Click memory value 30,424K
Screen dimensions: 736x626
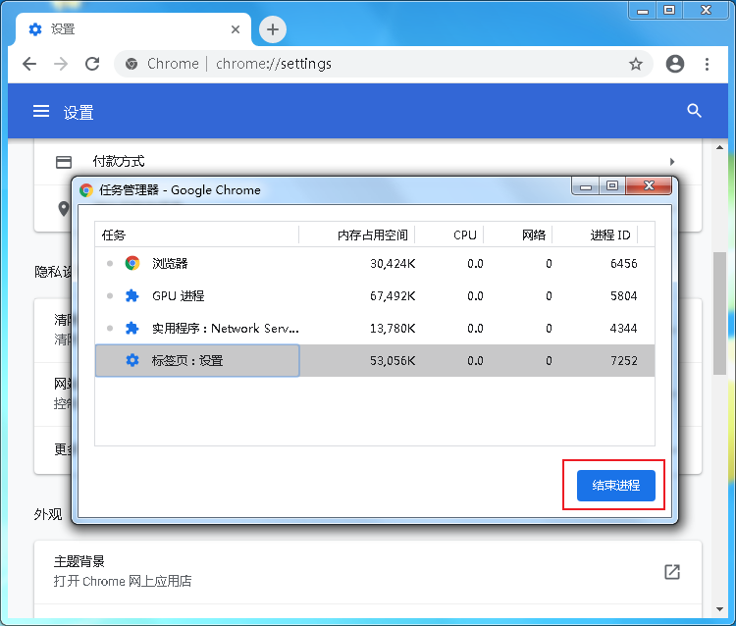pyautogui.click(x=393, y=264)
